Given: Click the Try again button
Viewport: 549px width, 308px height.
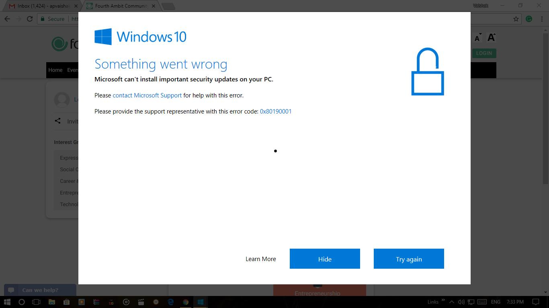Looking at the screenshot, I should click(409, 259).
